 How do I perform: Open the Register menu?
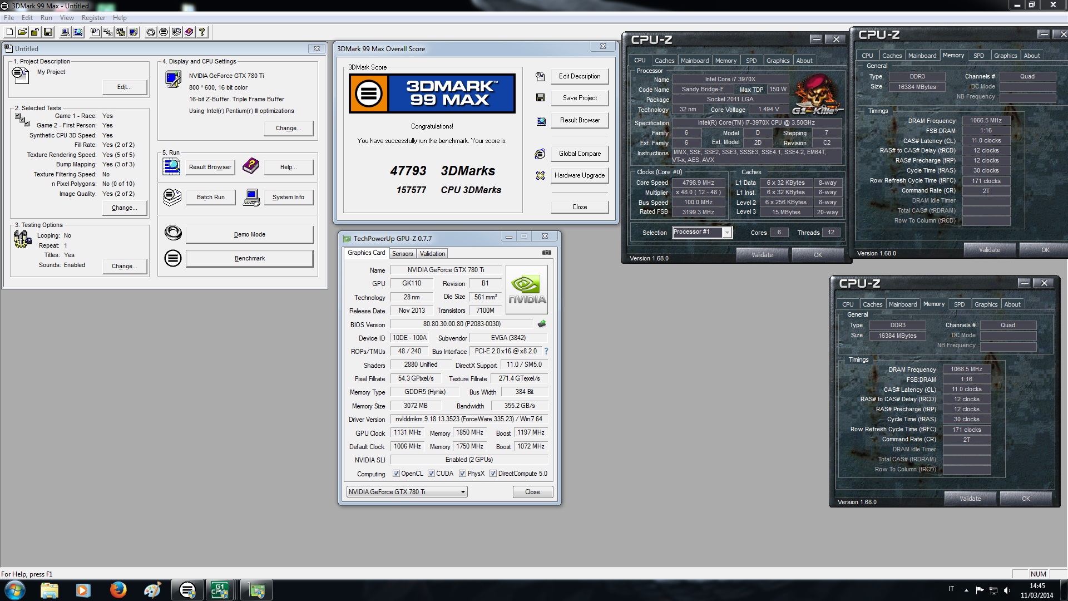[93, 18]
